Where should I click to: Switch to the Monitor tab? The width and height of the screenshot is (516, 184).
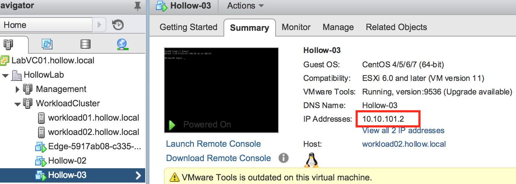pos(296,27)
